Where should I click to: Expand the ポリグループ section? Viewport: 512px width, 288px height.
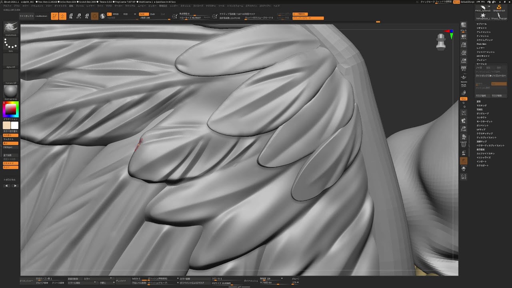coord(482,114)
